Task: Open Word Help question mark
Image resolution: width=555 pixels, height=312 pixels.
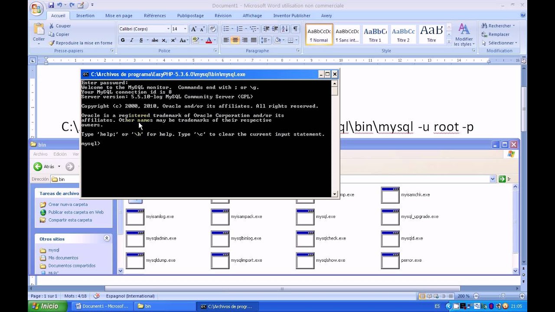Action: (x=523, y=15)
